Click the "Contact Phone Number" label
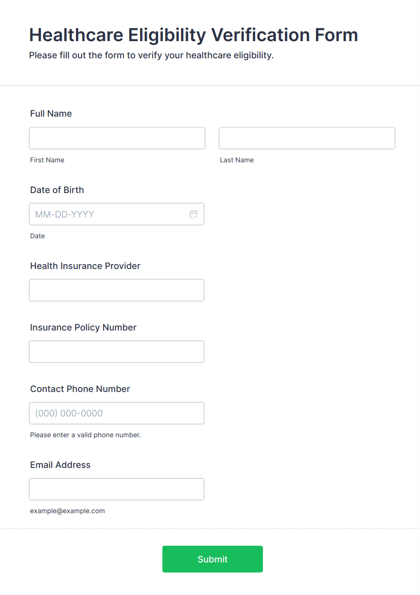Image resolution: width=420 pixels, height=595 pixels. point(80,389)
